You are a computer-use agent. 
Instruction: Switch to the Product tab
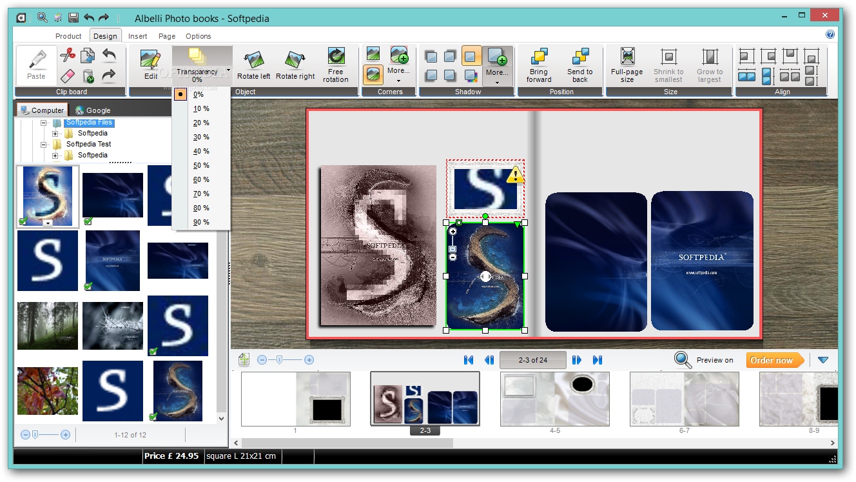(68, 36)
